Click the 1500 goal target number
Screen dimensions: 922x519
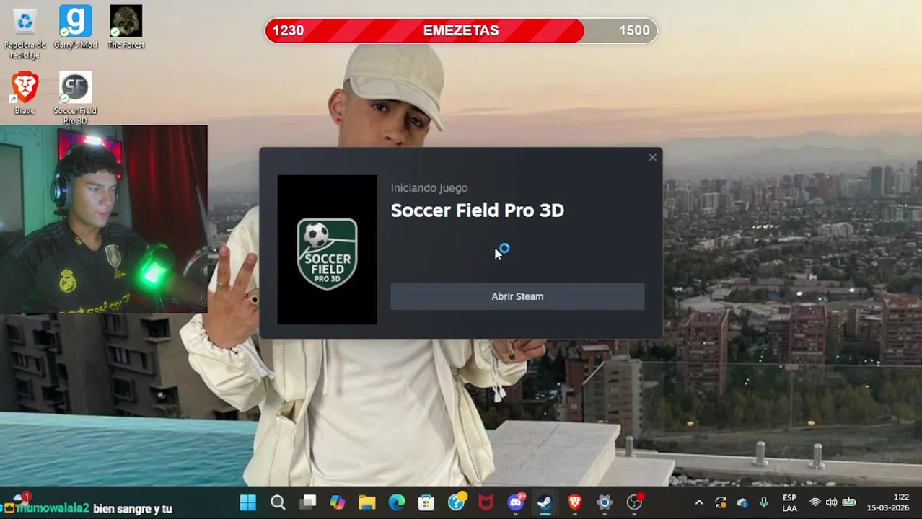[x=634, y=30]
